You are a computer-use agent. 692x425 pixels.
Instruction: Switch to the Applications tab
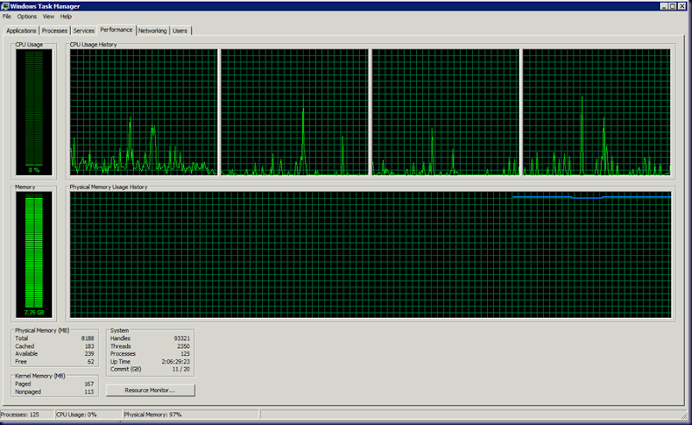21,30
